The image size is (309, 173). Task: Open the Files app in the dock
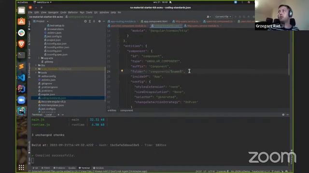click(x=21, y=10)
